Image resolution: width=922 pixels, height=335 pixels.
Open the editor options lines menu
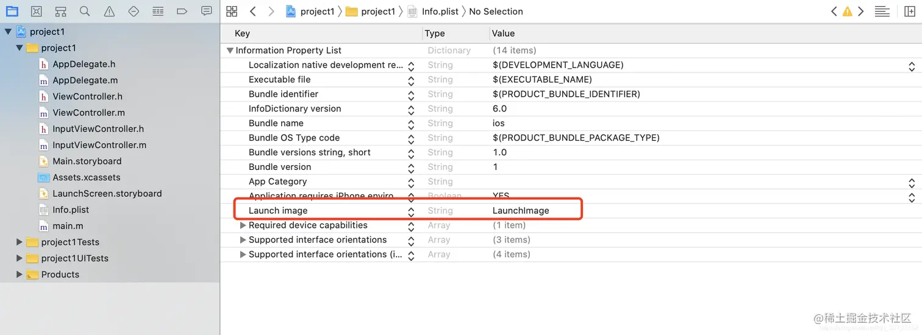coord(882,12)
